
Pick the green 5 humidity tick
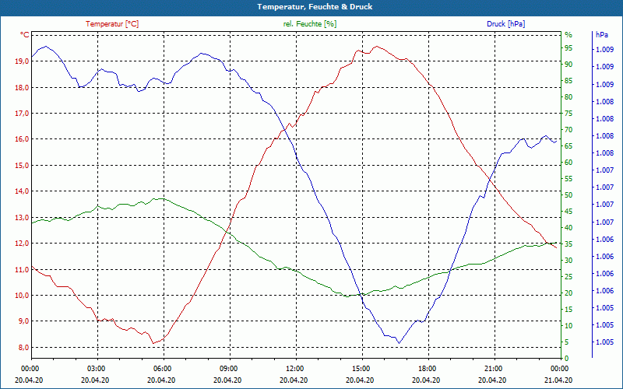tap(567, 342)
